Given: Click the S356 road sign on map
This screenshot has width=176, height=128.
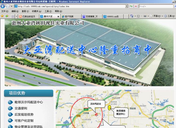Looking at the screenshot, I should click(x=78, y=115).
